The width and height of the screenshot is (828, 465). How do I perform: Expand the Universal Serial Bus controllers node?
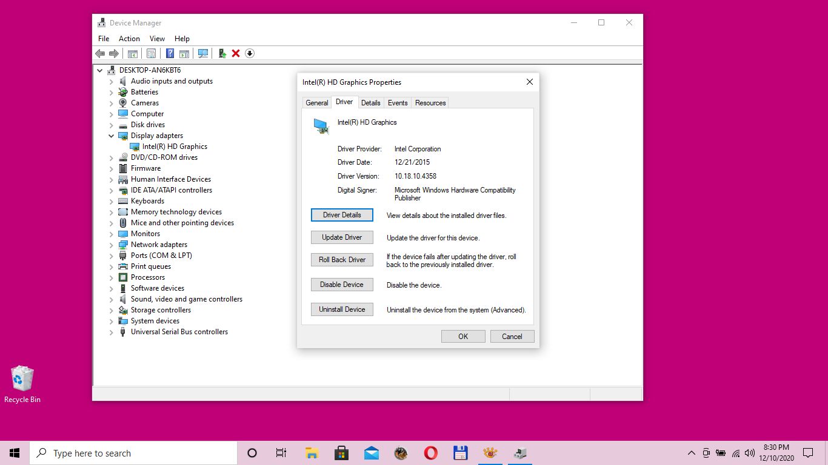pyautogui.click(x=112, y=332)
